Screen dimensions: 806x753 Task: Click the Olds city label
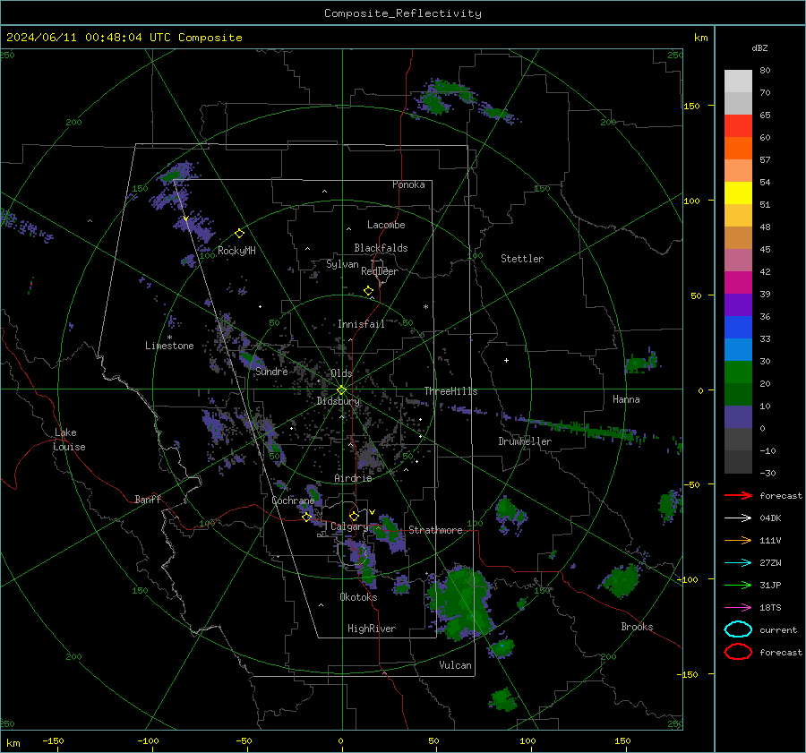click(x=341, y=373)
